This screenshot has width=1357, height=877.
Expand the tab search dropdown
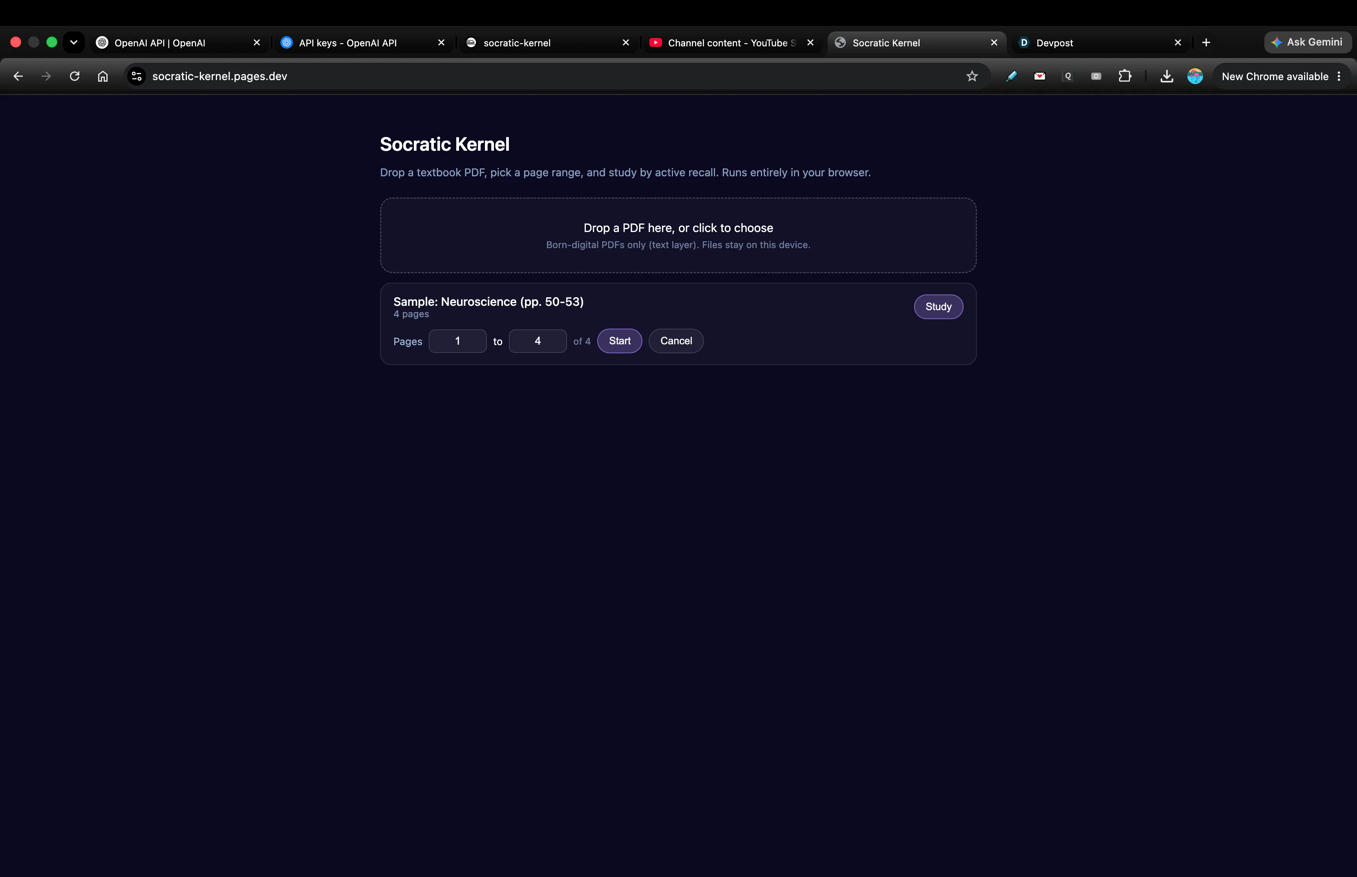click(73, 42)
